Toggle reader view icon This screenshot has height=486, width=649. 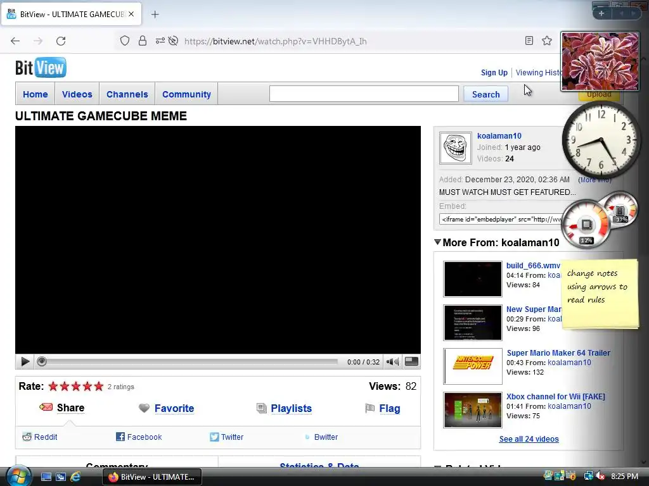[529, 40]
